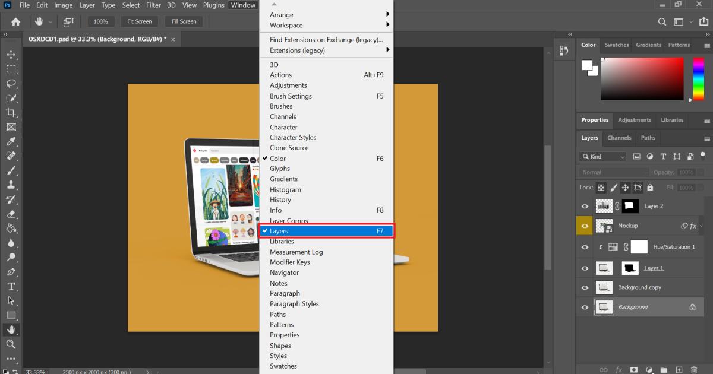Click the Background layer thumbnail
This screenshot has height=374, width=713.
604,307
